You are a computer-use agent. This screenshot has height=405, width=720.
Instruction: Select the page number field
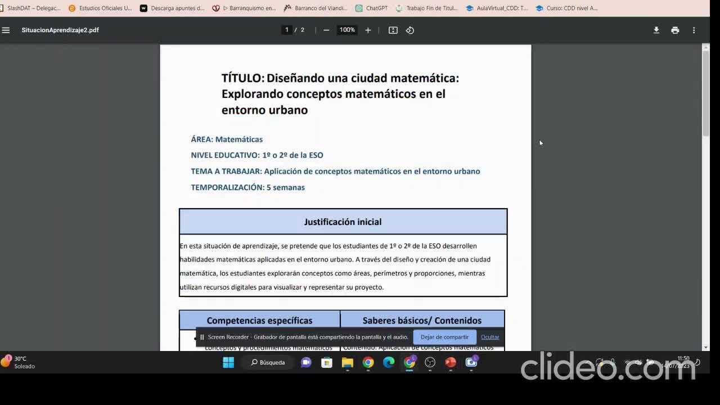click(x=287, y=30)
